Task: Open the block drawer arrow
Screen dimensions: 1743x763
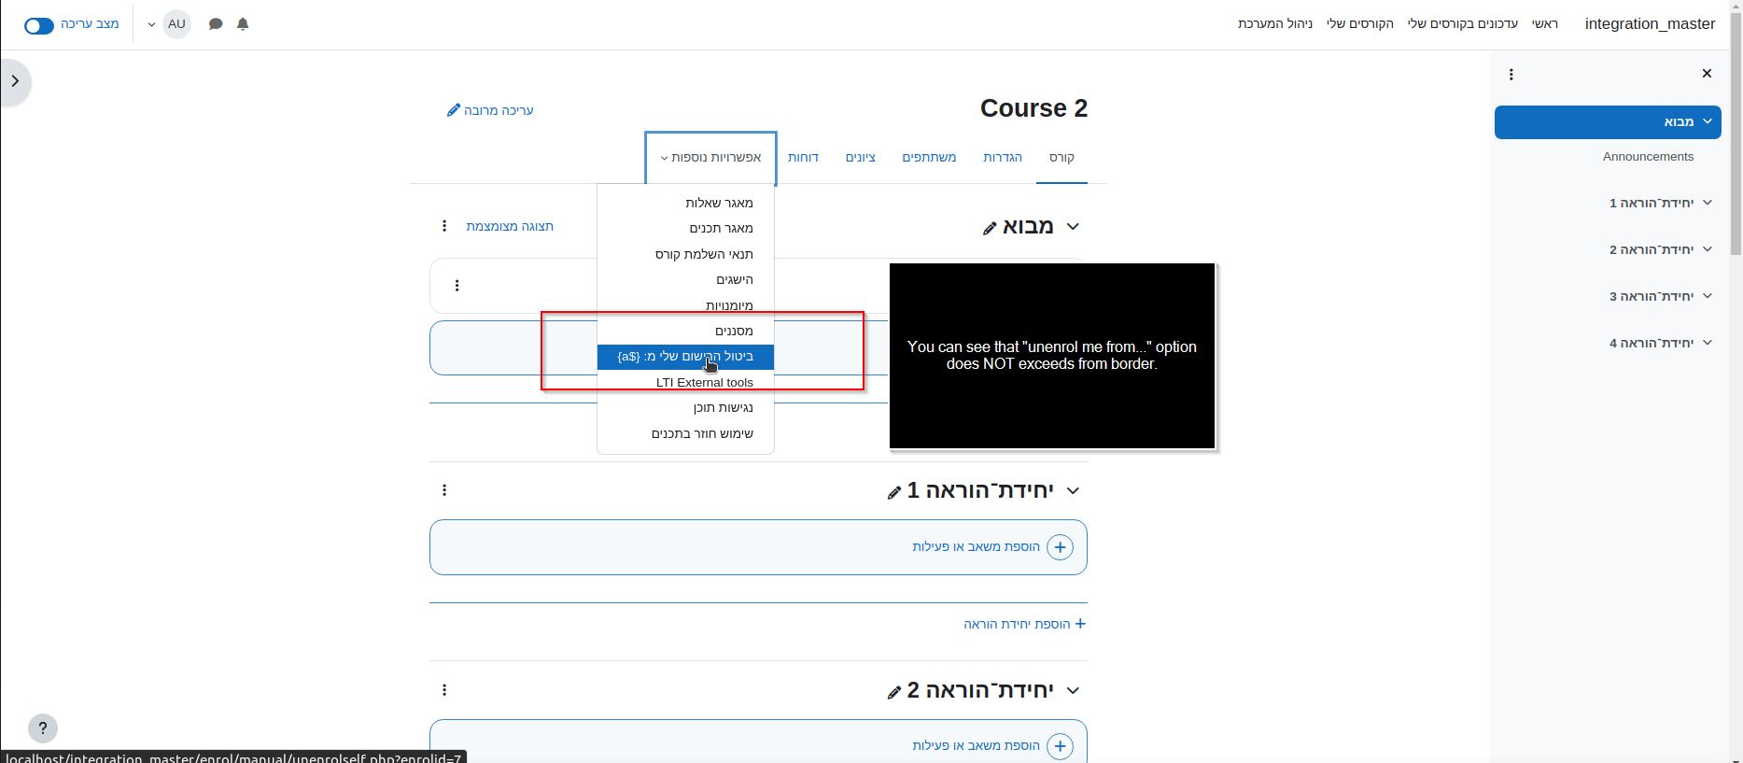Action: tap(15, 81)
